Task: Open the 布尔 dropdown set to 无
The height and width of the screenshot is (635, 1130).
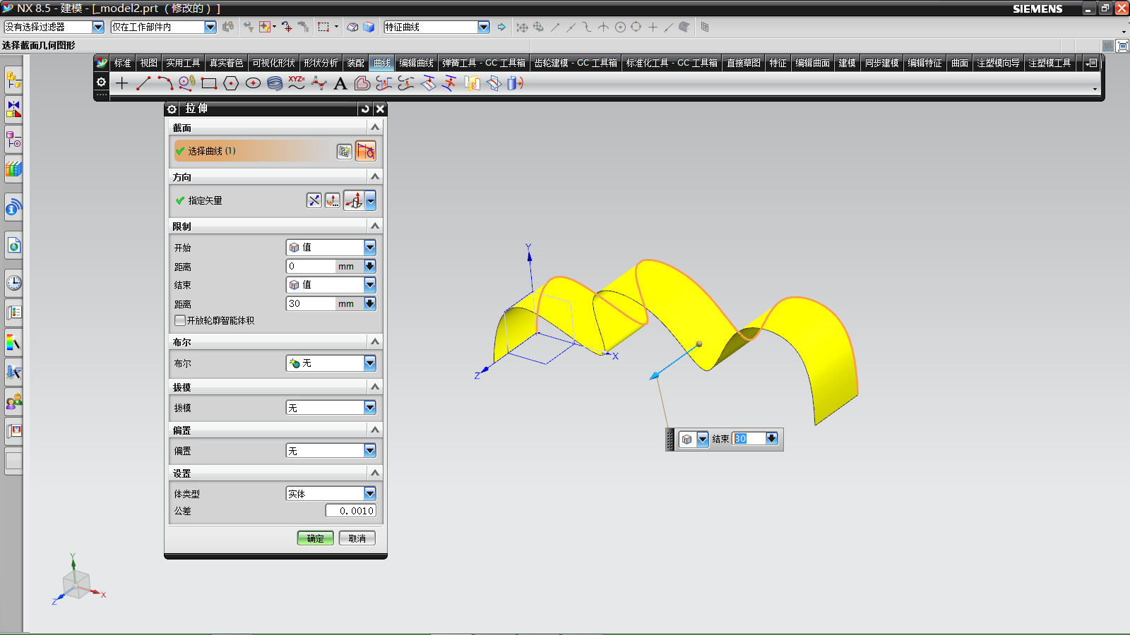Action: tap(369, 363)
